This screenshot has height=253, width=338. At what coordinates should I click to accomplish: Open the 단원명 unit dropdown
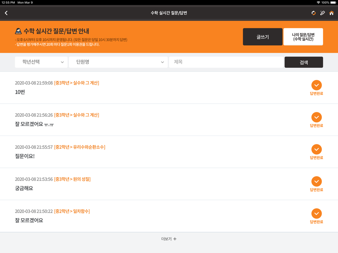tap(118, 62)
